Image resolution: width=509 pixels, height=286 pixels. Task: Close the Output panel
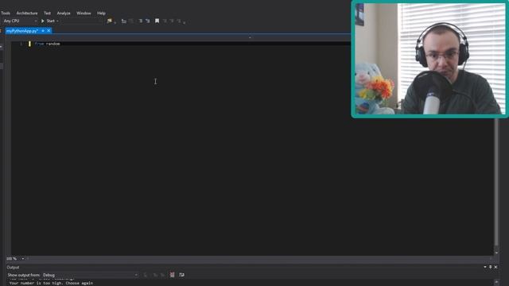(495, 267)
